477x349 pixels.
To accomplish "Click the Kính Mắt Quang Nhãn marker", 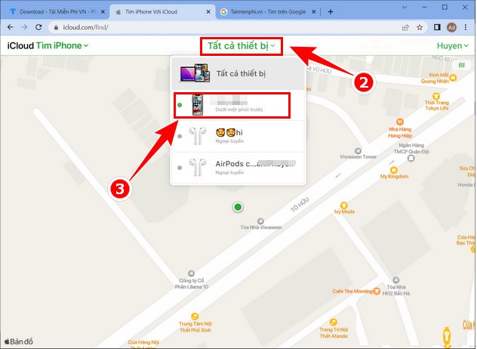I will click(x=453, y=78).
